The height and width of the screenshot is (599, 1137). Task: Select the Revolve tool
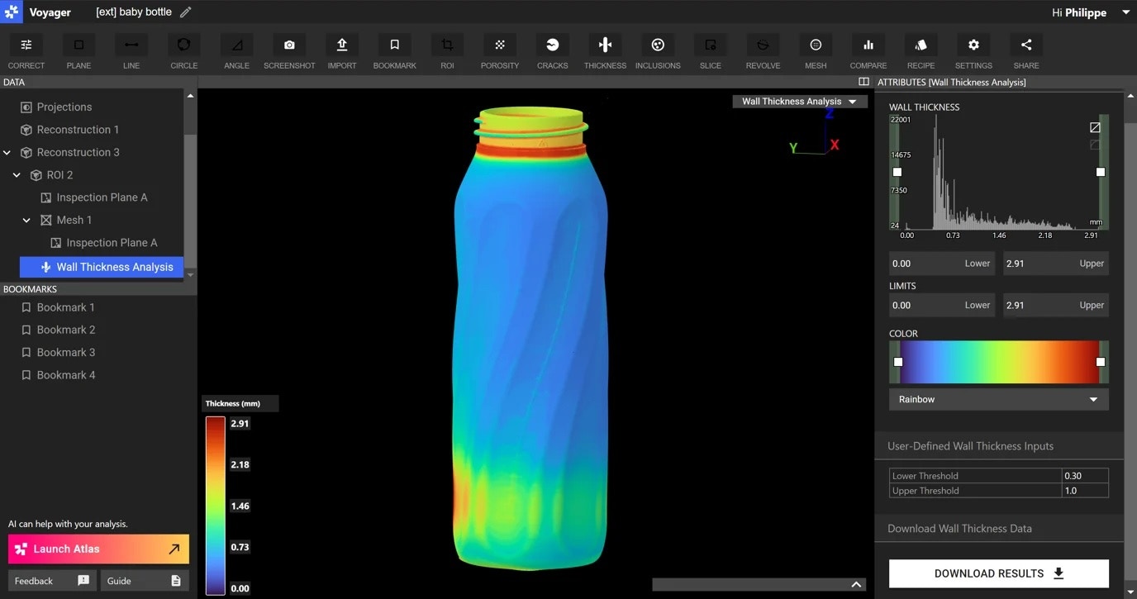tap(763, 52)
